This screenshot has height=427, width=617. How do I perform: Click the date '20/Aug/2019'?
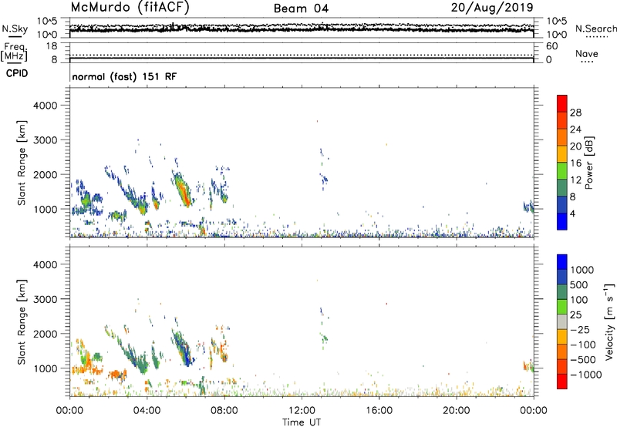492,8
